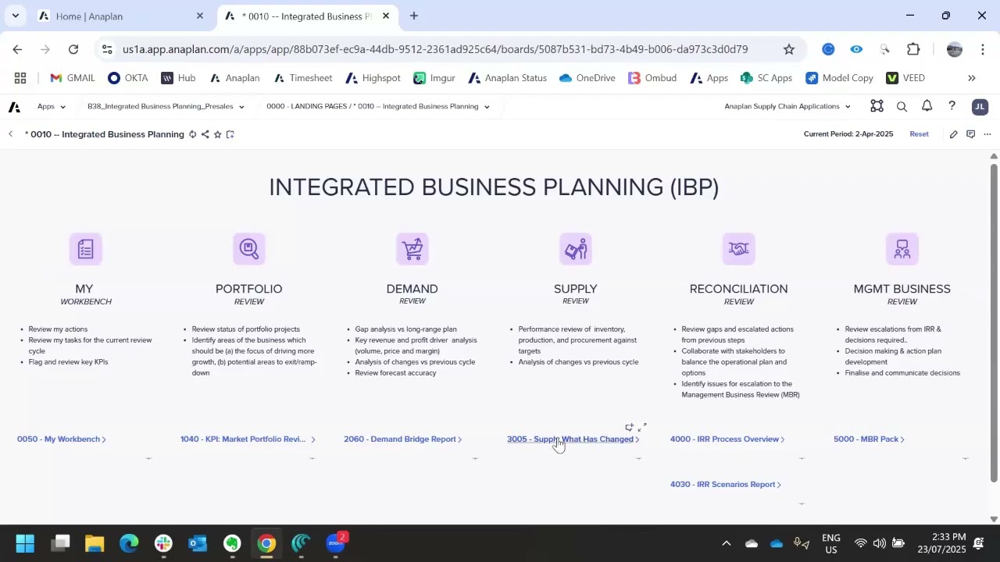The image size is (1000, 562).
Task: Click the Anaplan search magnifier icon
Action: [902, 107]
